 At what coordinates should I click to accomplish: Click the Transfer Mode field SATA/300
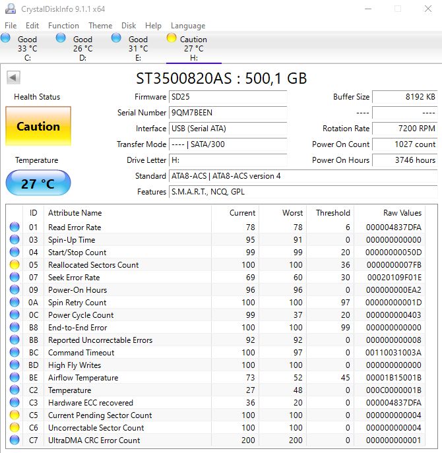tap(228, 144)
